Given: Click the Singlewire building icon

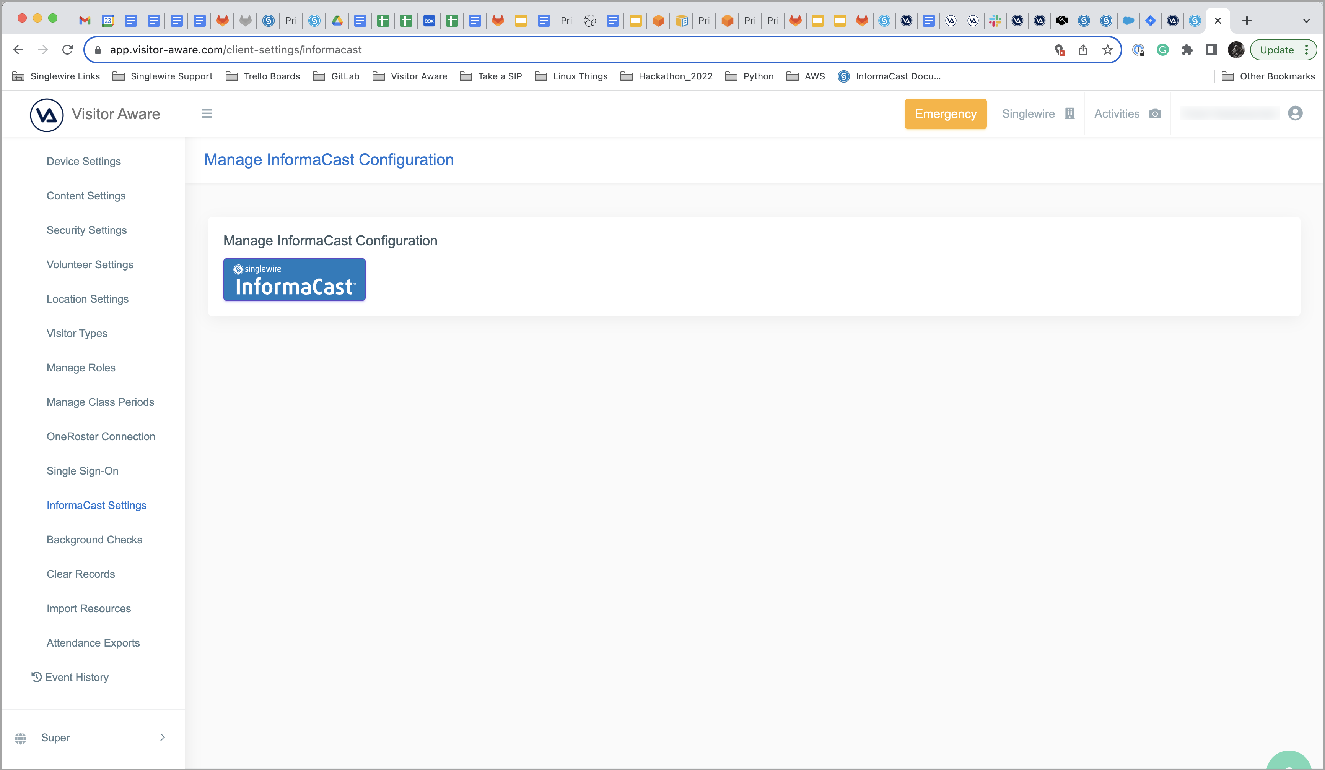Looking at the screenshot, I should pyautogui.click(x=1069, y=114).
